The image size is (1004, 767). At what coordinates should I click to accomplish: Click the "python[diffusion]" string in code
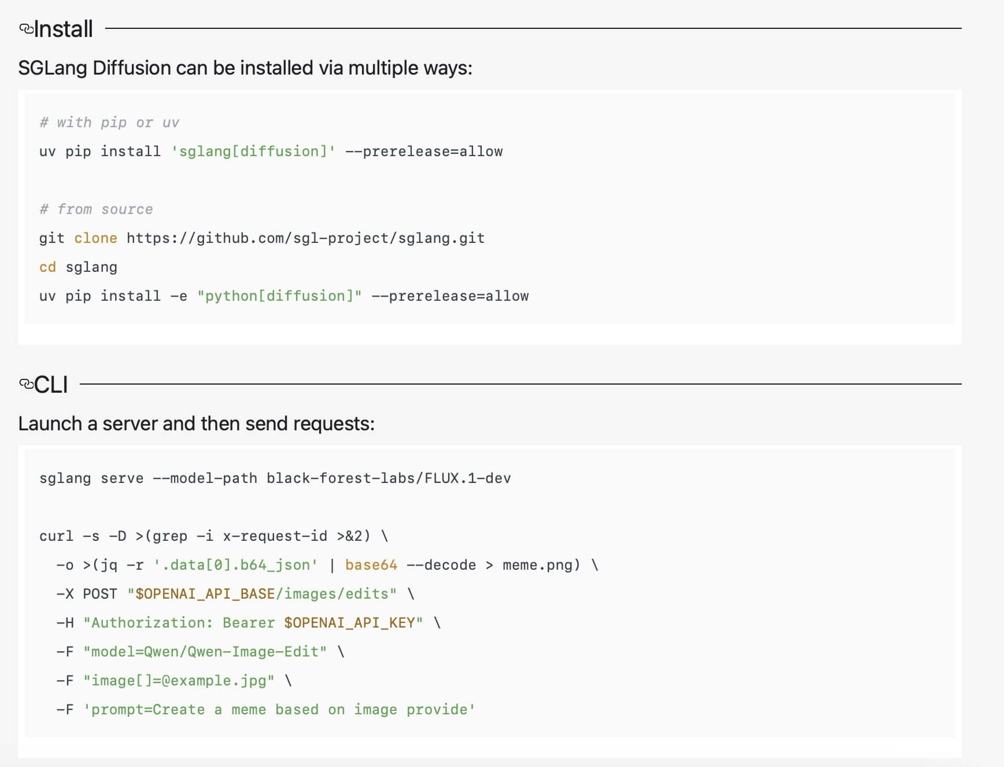[279, 296]
